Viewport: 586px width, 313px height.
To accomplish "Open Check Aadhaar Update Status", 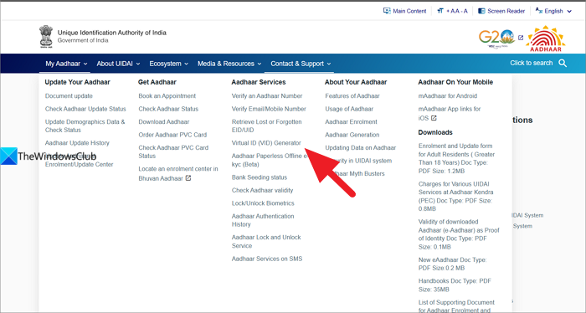I will [85, 109].
